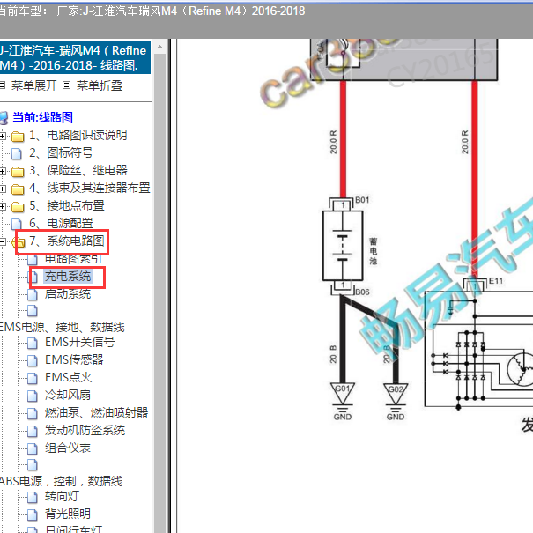533x533 pixels.
Task: Click the page icon beside EMS开关信号
Action: 33,343
